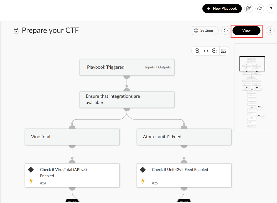Select Ensure that integrations are available node
The image size is (277, 203).
pyautogui.click(x=127, y=99)
